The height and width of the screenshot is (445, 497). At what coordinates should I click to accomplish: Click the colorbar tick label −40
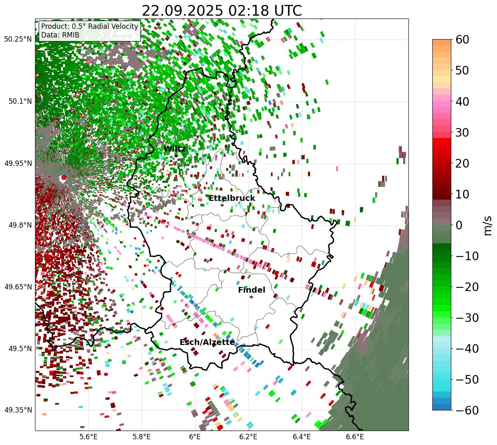tap(467, 349)
